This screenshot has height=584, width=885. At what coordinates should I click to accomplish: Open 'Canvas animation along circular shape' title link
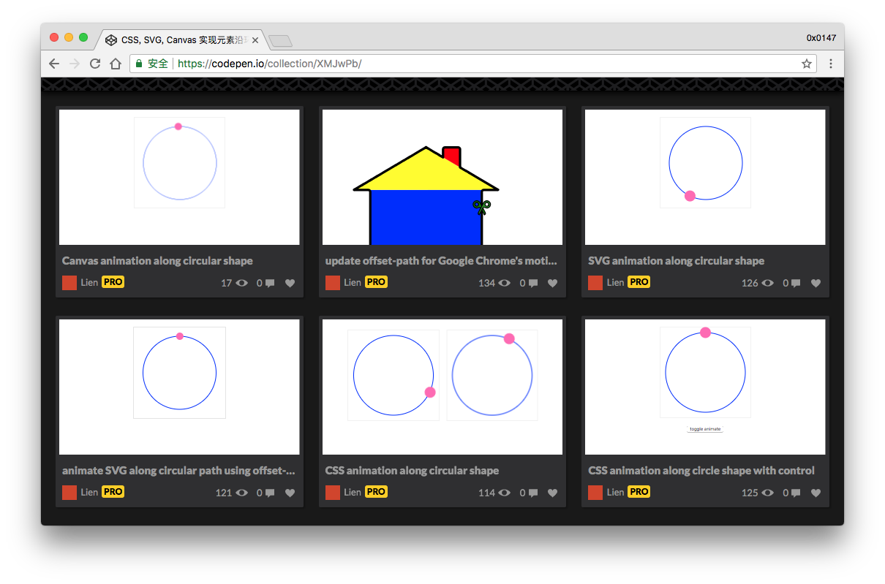click(x=157, y=261)
